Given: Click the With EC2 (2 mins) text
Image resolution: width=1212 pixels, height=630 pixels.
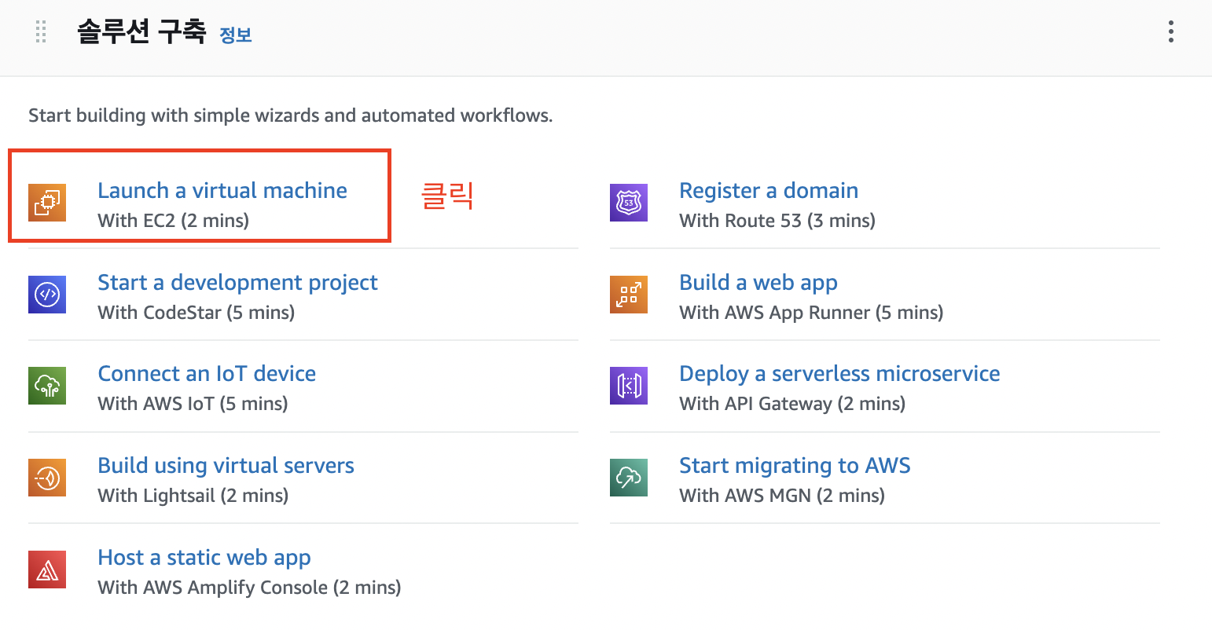Looking at the screenshot, I should (174, 221).
